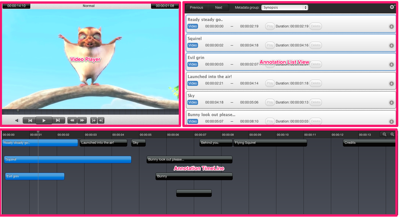This screenshot has height=219, width=400.
Task: Click the Video badge on Bunny look out please...
Action: (193, 121)
